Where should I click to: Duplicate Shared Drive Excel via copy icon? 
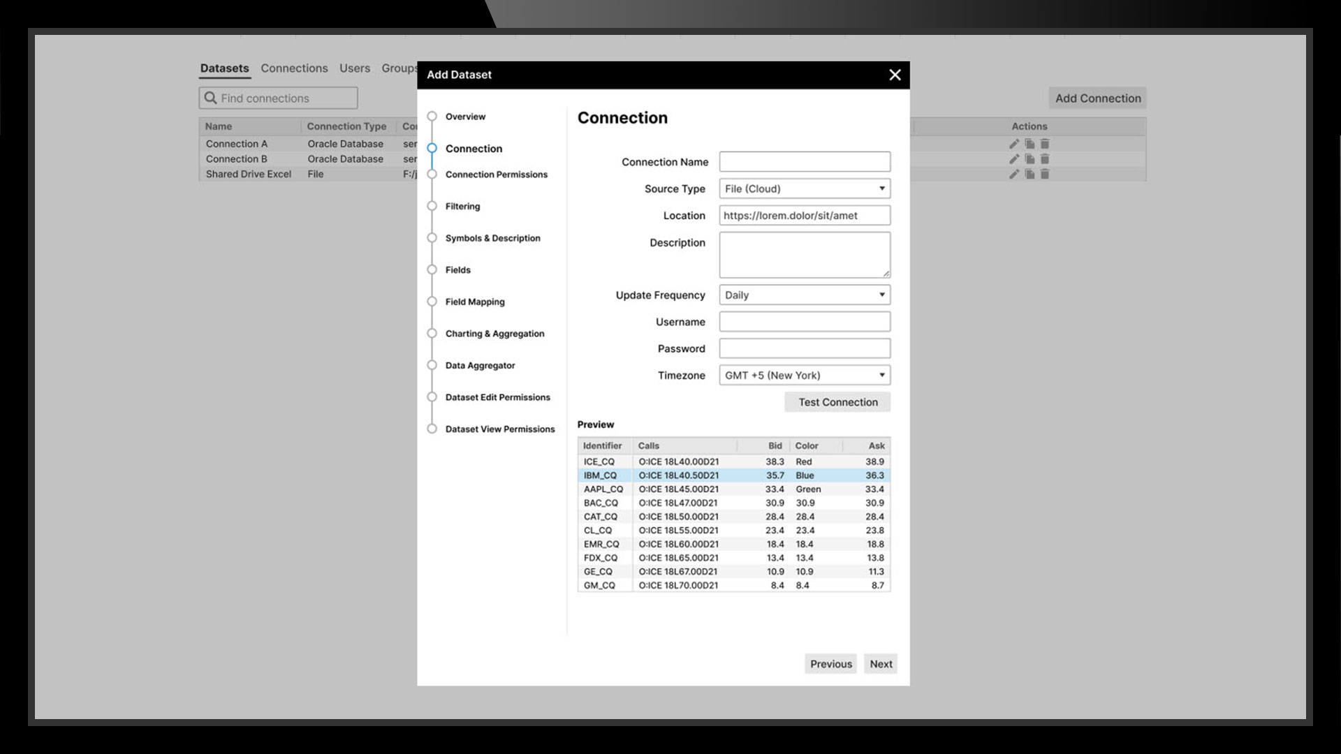point(1029,174)
